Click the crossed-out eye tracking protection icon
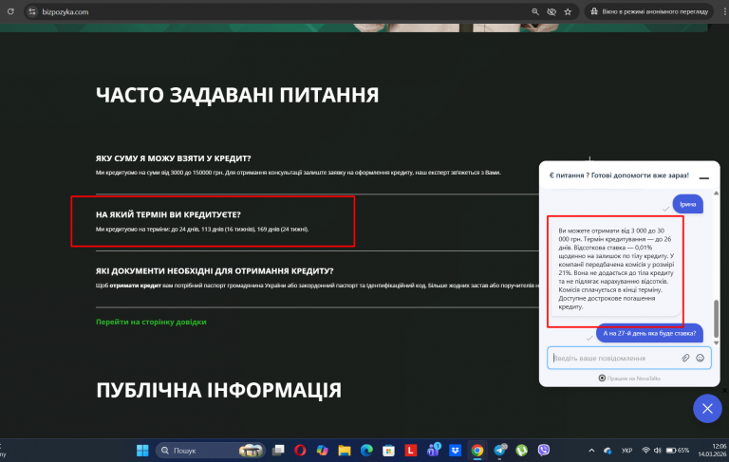The width and height of the screenshot is (729, 462). click(551, 11)
